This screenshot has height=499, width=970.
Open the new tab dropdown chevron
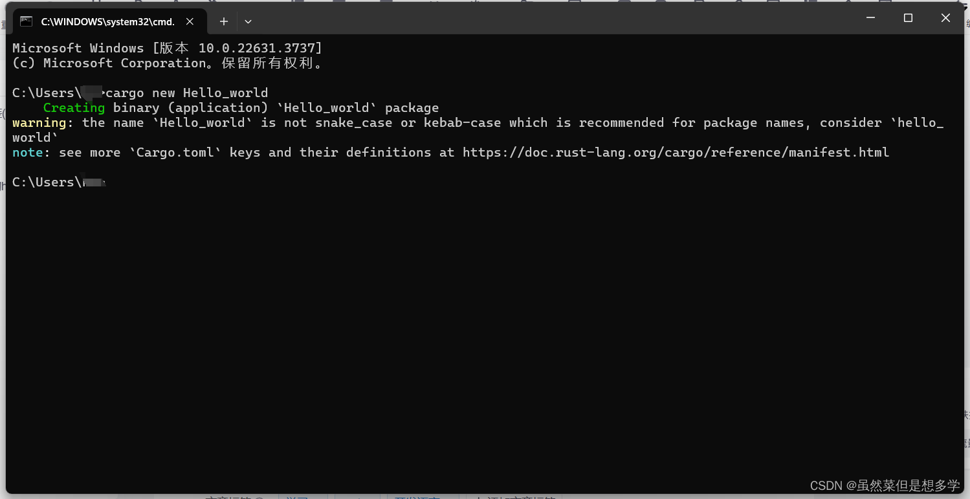[248, 21]
